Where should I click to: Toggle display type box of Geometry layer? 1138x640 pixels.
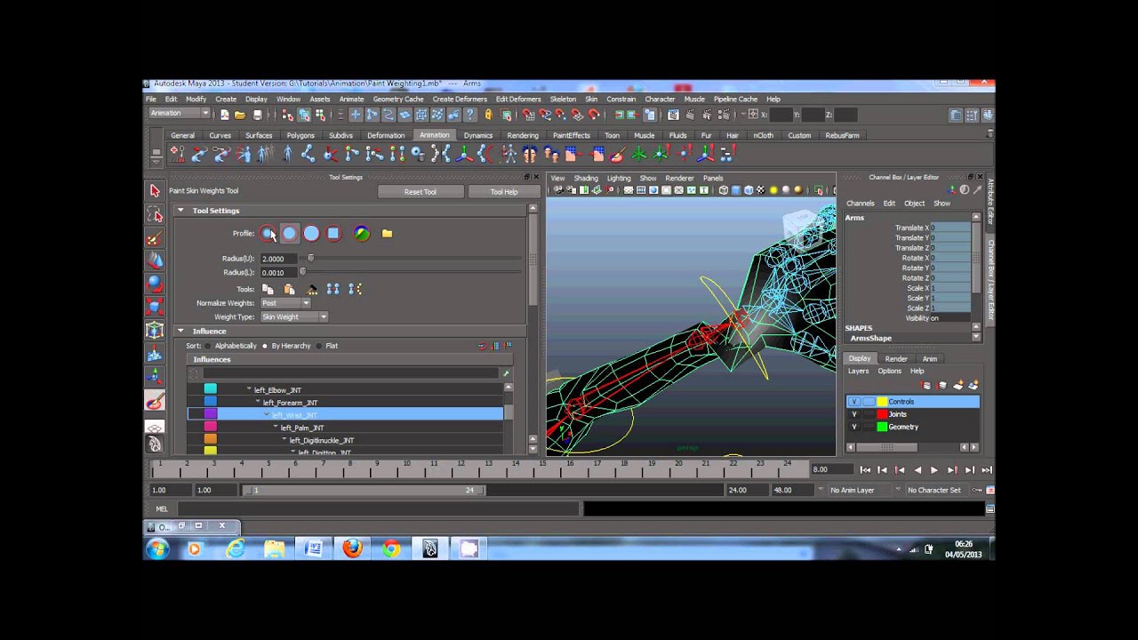pyautogui.click(x=869, y=427)
